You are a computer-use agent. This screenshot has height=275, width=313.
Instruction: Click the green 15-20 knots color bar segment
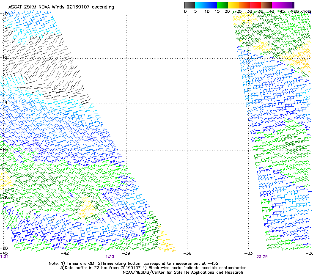(x=222, y=5)
